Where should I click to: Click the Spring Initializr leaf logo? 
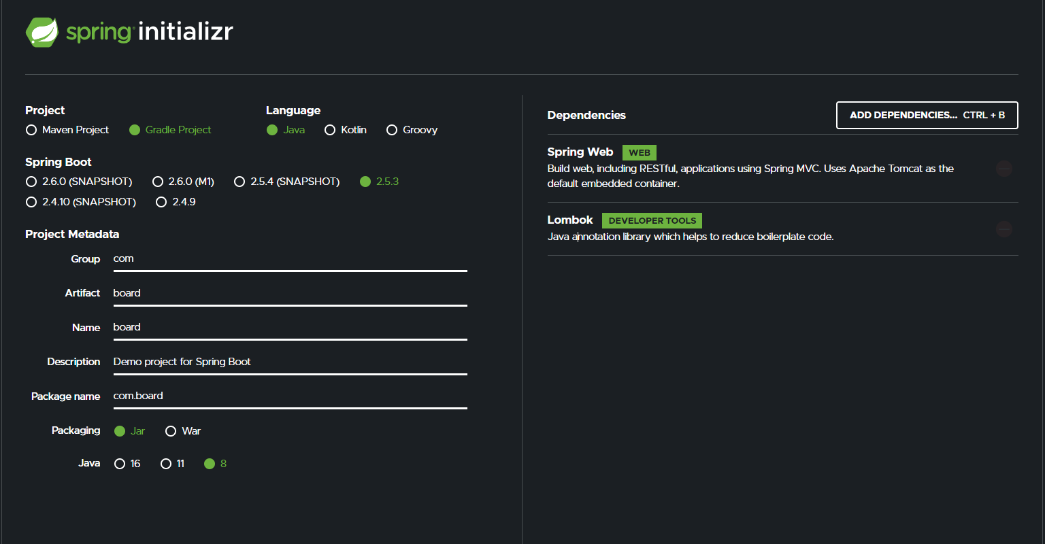coord(42,32)
